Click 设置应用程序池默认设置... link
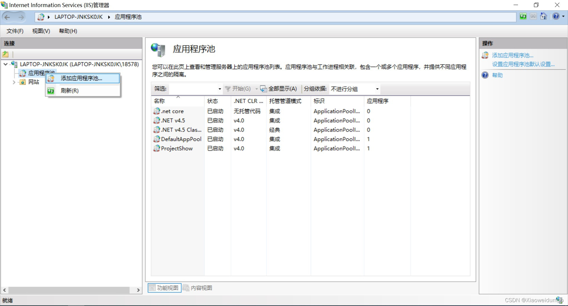 pyautogui.click(x=523, y=64)
